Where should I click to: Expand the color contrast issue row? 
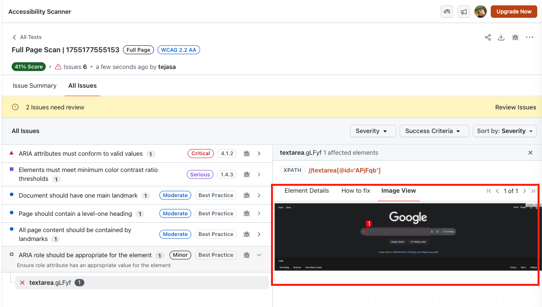[x=259, y=174]
